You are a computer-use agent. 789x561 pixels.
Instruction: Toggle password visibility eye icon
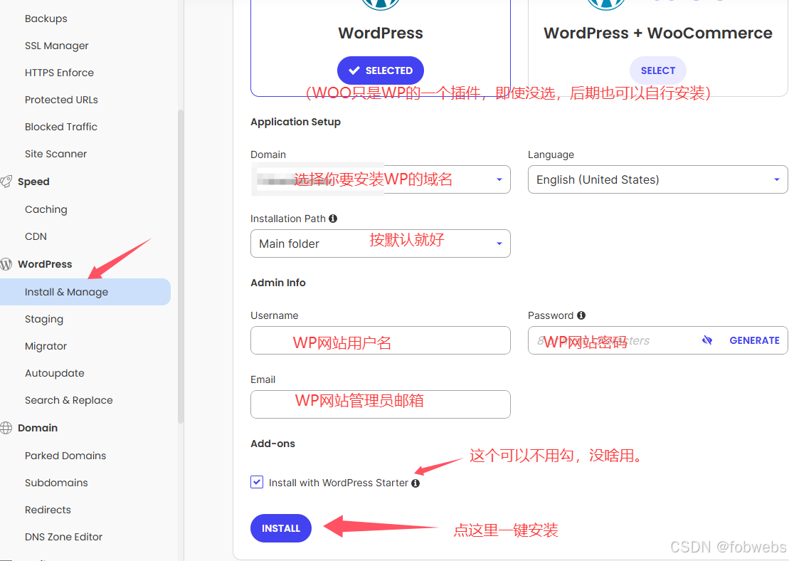[707, 340]
